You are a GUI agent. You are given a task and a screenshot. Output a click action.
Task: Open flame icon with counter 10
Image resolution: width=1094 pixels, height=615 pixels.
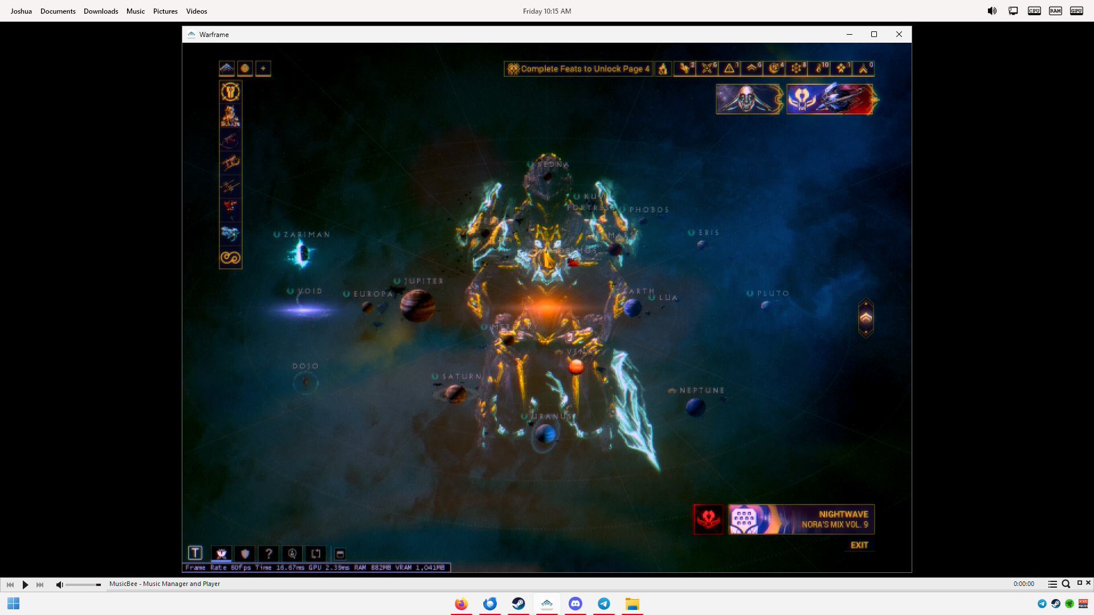[x=819, y=69]
